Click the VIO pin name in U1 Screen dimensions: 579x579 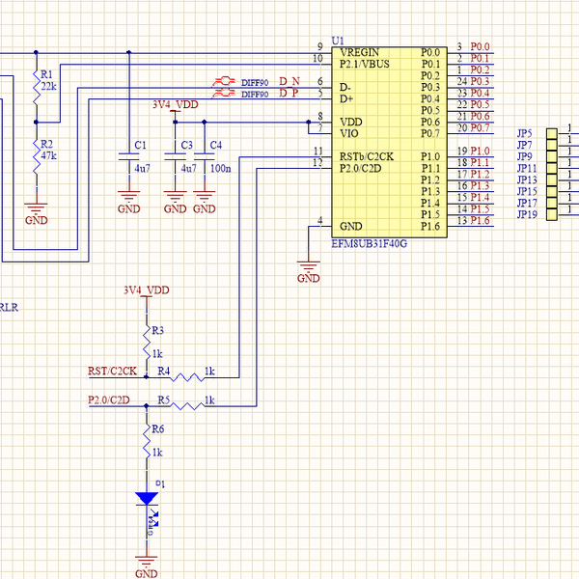349,133
